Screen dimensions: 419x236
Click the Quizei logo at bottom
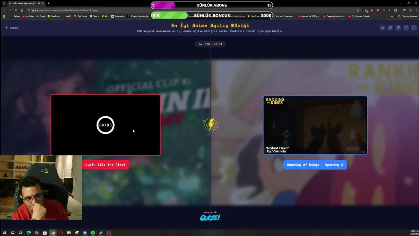click(210, 217)
